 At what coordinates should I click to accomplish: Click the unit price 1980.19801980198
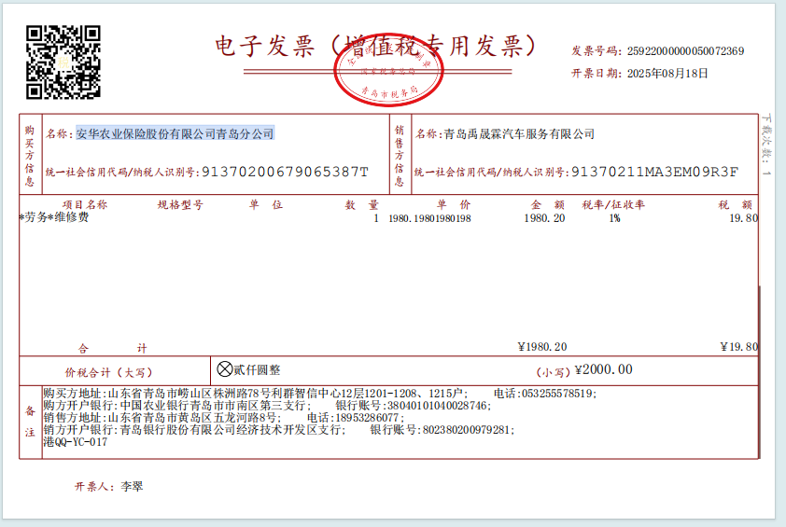tap(429, 218)
